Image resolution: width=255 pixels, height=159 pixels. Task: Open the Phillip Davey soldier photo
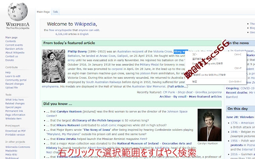coord(53,66)
